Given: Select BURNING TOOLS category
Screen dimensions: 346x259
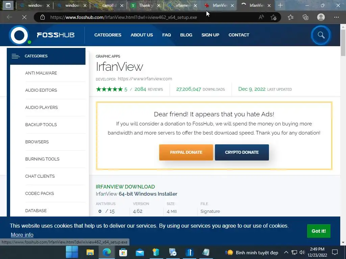Looking at the screenshot, I should (42, 159).
